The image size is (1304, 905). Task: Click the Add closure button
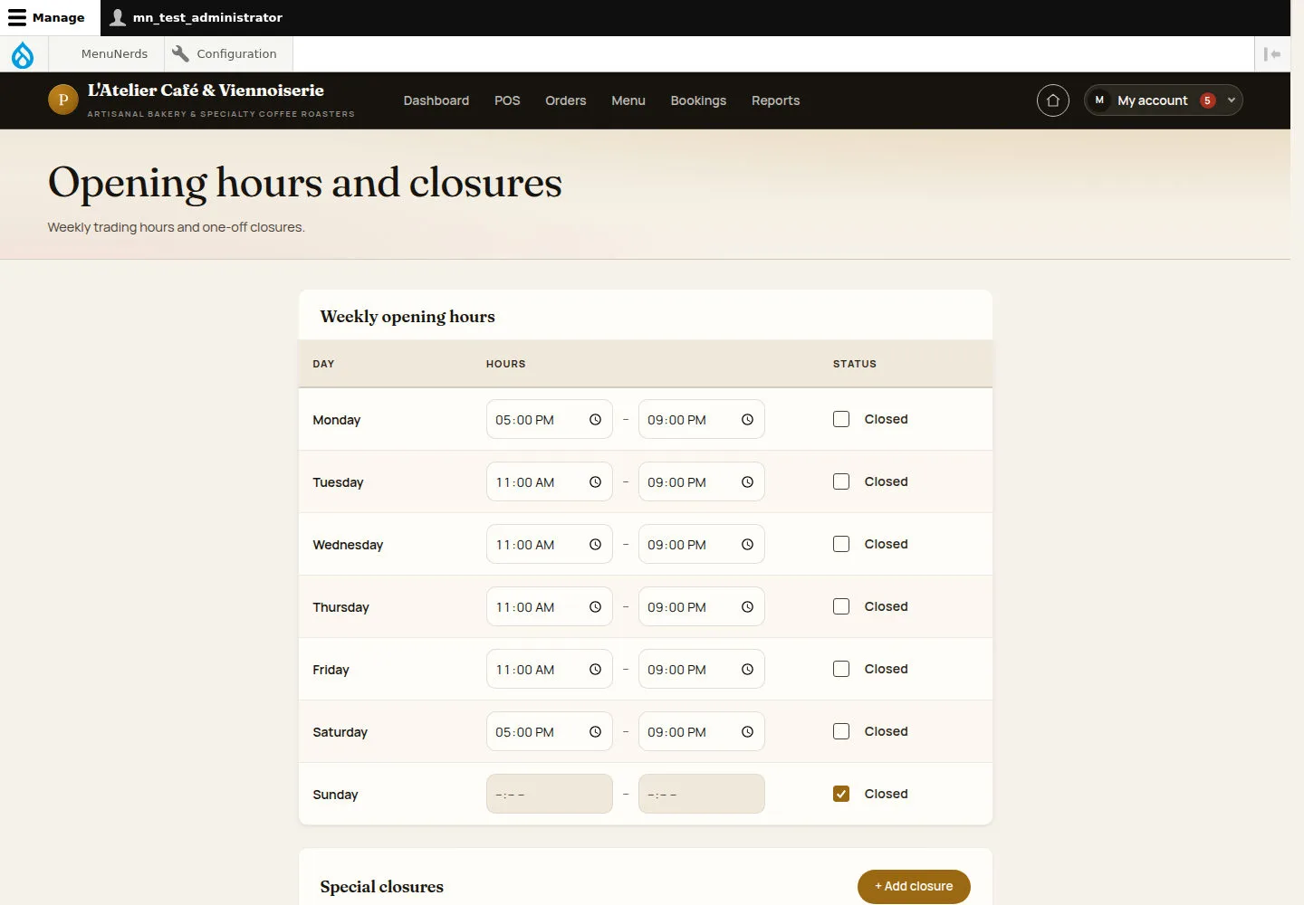[x=914, y=887]
